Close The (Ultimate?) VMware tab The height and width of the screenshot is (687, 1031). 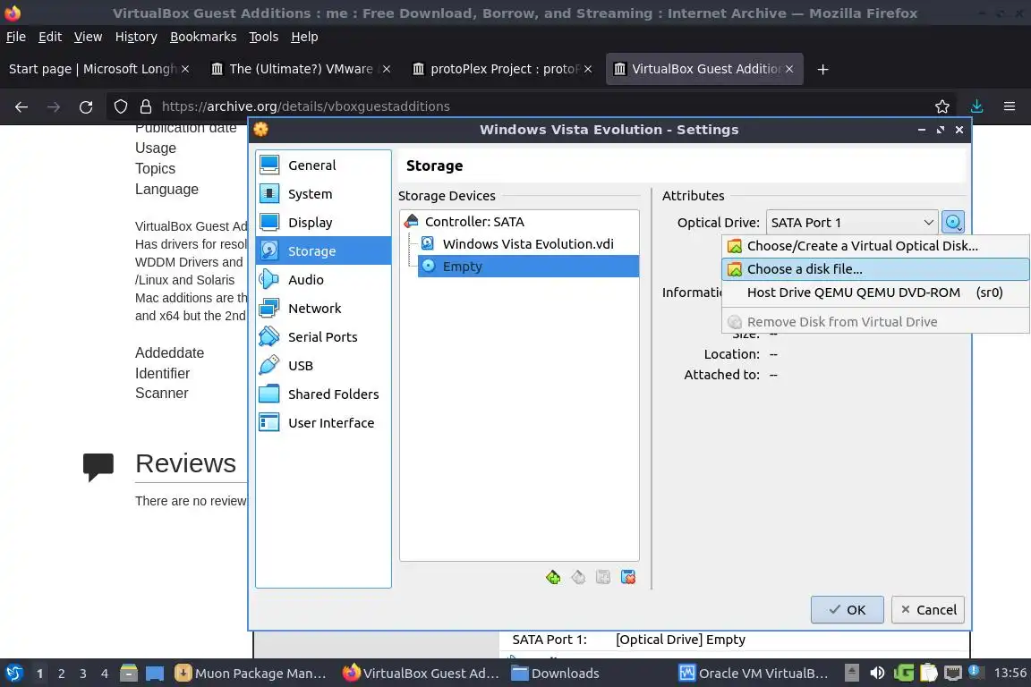pos(387,69)
